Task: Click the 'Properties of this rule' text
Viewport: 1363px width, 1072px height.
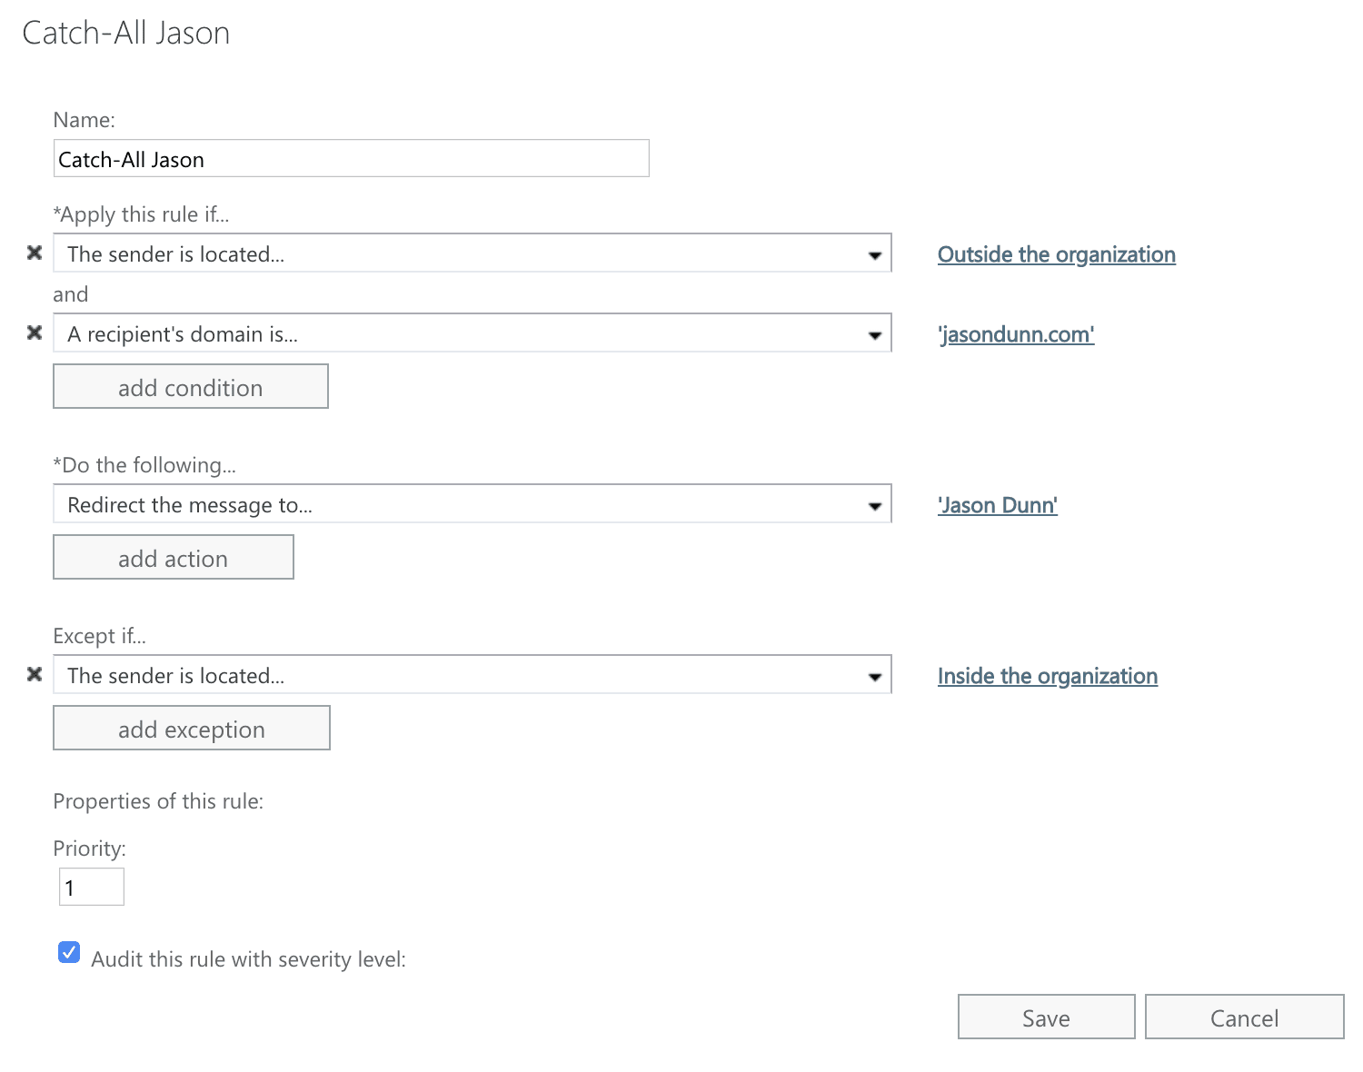Action: (158, 801)
